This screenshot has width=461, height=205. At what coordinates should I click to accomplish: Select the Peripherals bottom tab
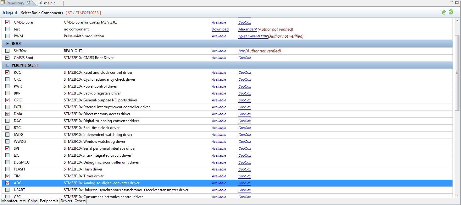(x=49, y=201)
